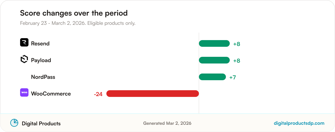335x132 pixels.
Task: Click the Resend logo icon
Action: tap(24, 42)
